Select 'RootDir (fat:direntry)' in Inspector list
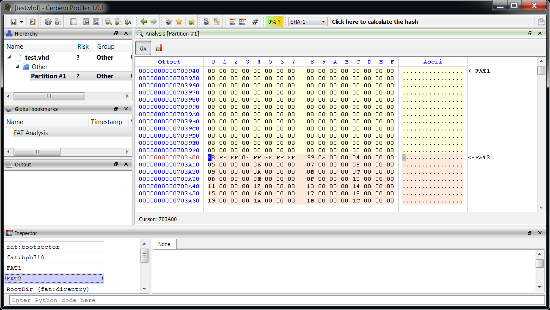This screenshot has height=310, width=550. point(54,289)
